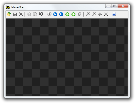Go to previous image with the green up arrow
This screenshot has width=135, height=103.
click(x=67, y=14)
